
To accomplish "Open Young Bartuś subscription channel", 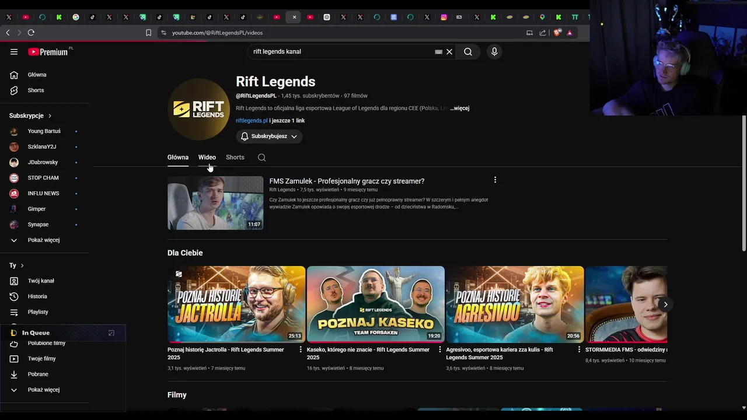I will (45, 131).
